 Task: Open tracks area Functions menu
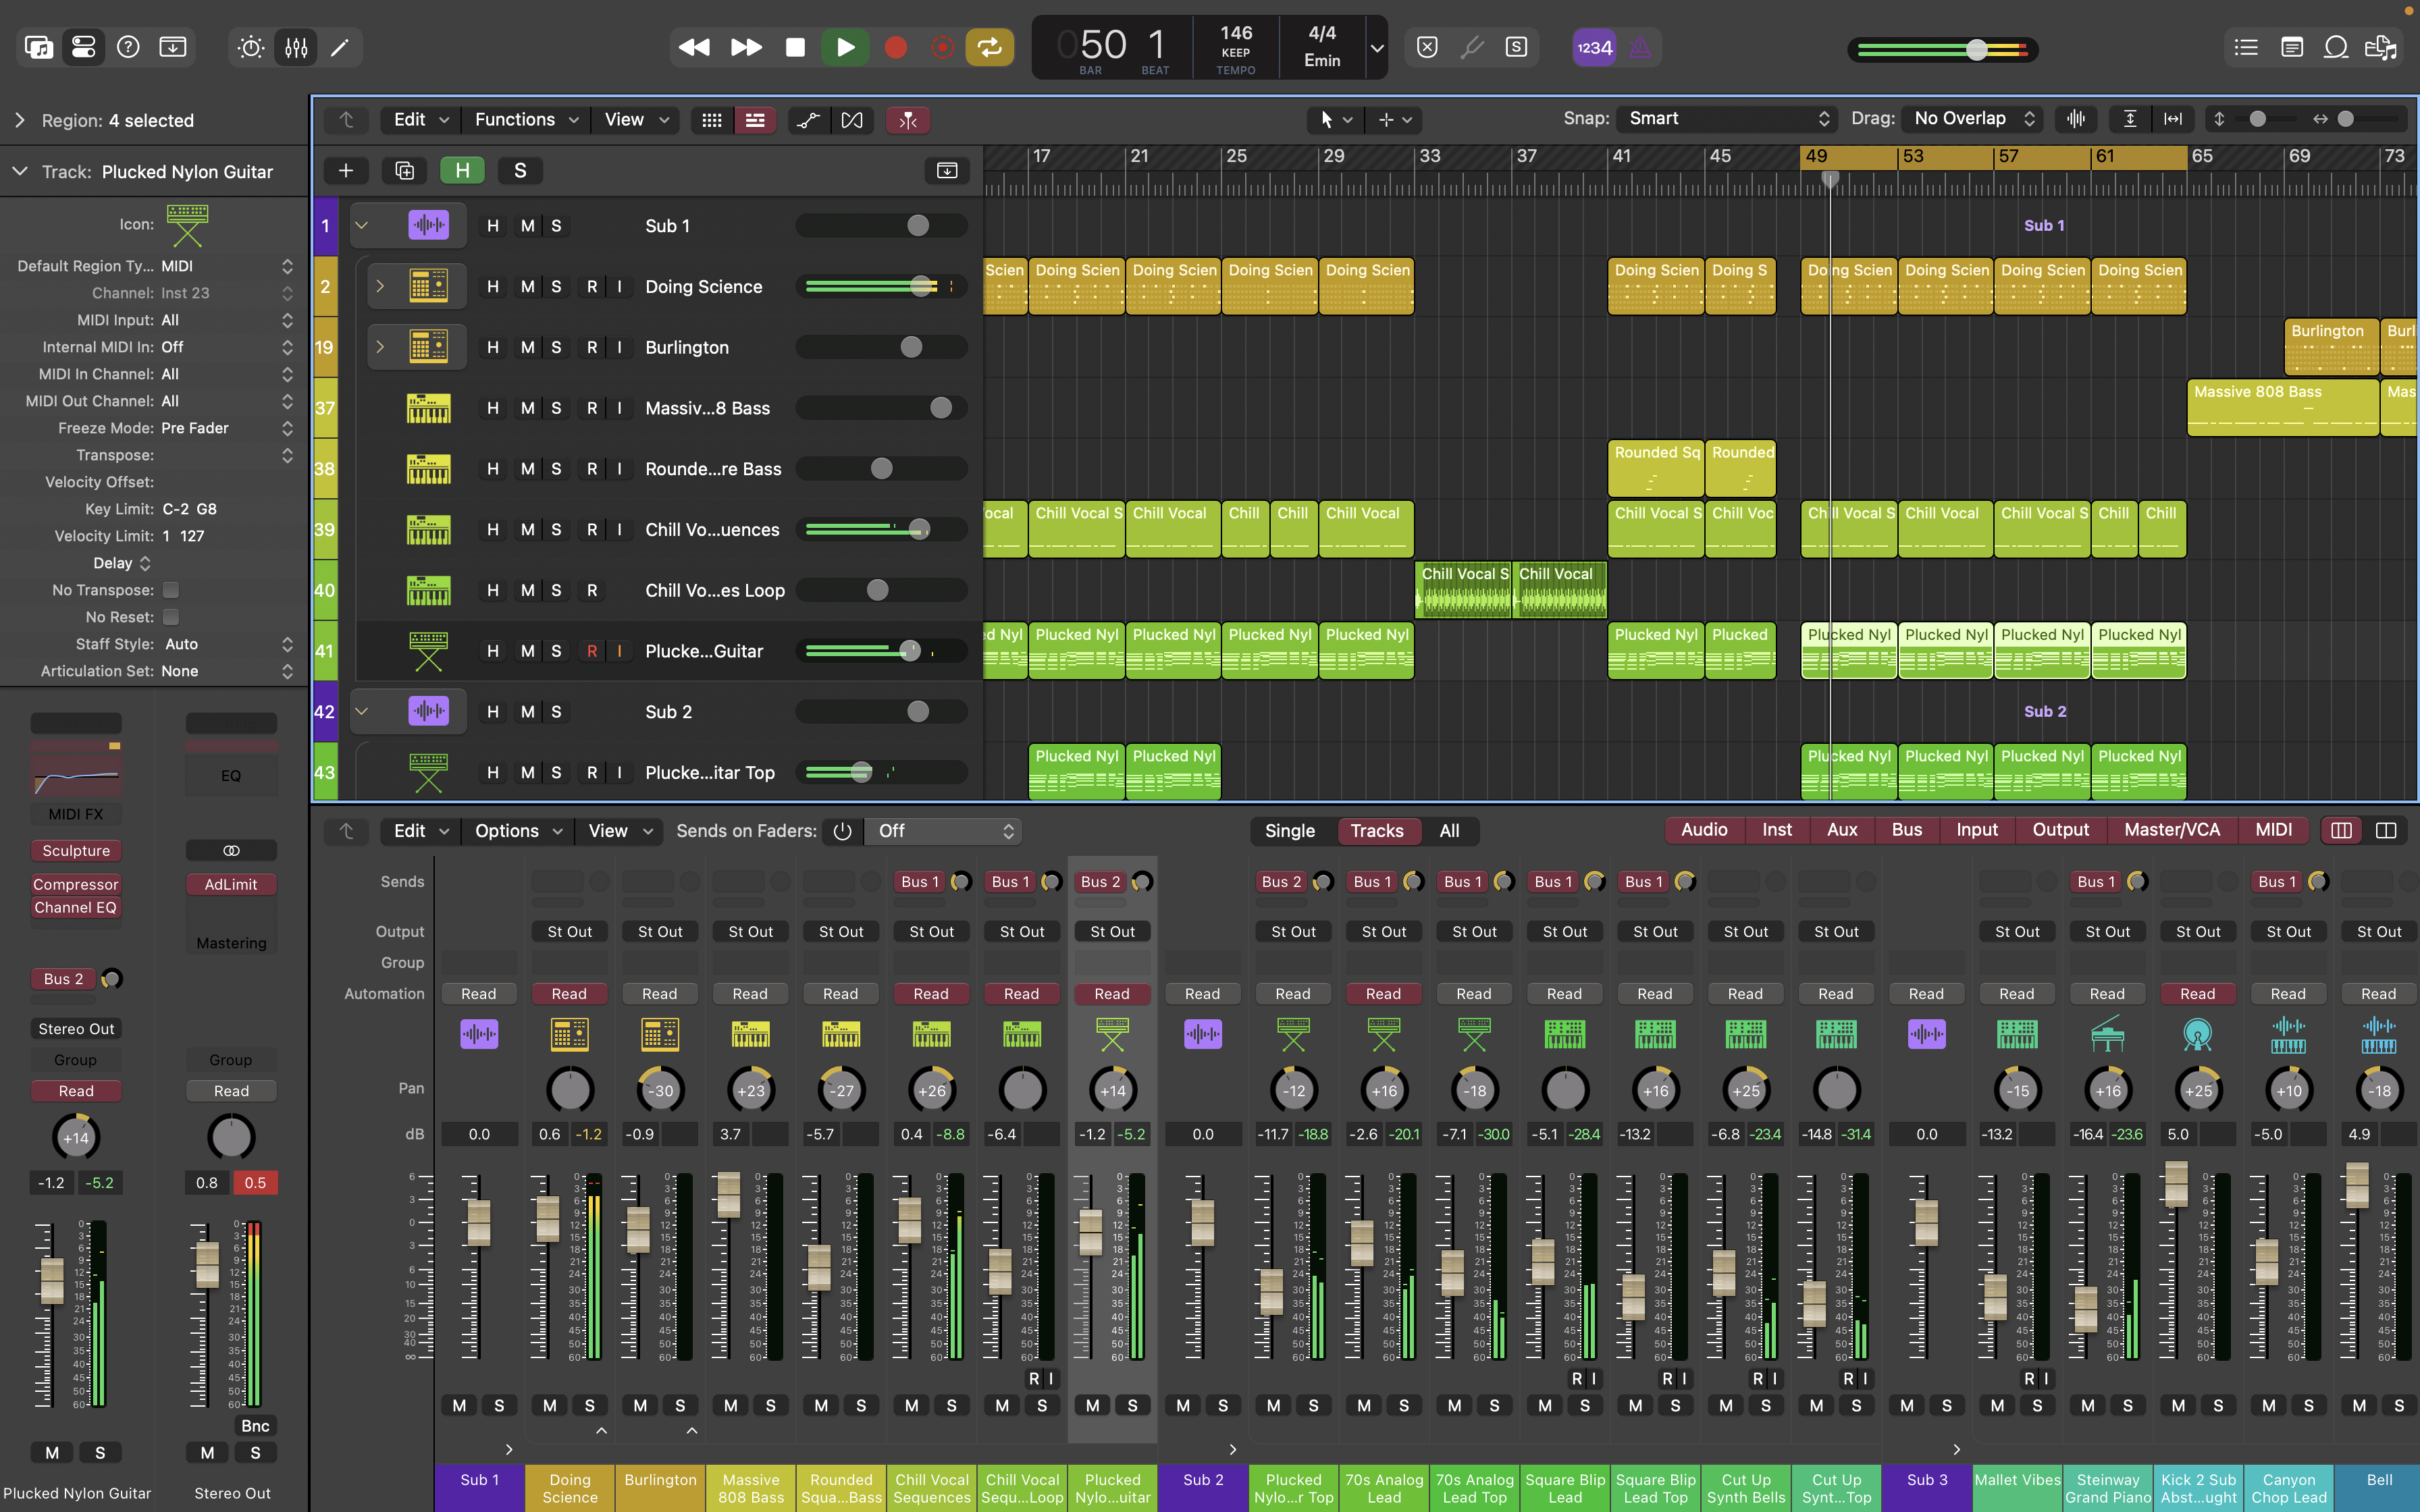click(526, 120)
